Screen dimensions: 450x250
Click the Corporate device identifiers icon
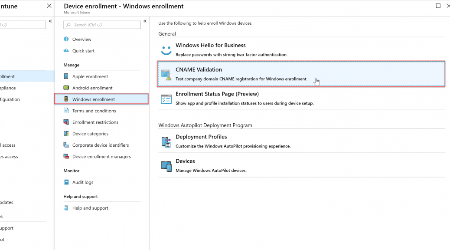point(66,145)
